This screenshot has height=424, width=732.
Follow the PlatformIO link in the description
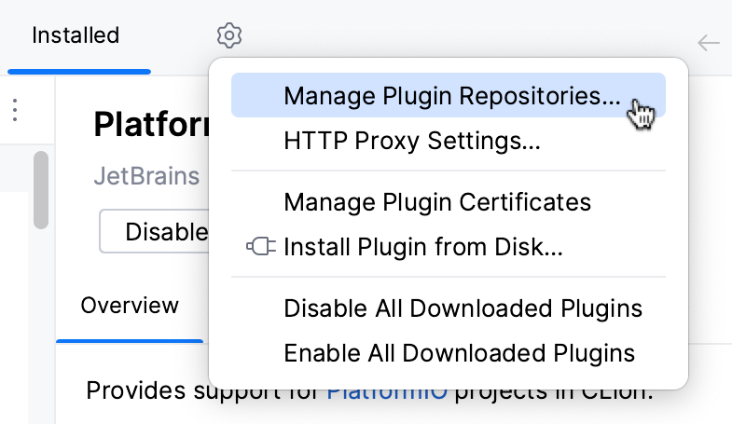click(387, 390)
